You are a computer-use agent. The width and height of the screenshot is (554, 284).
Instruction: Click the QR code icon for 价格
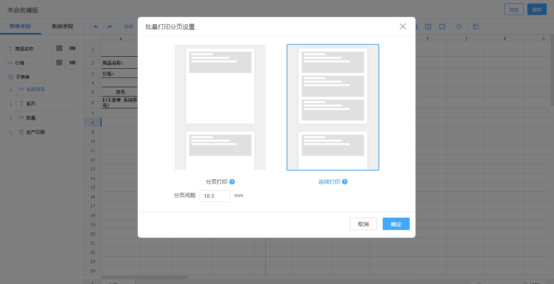tap(59, 63)
